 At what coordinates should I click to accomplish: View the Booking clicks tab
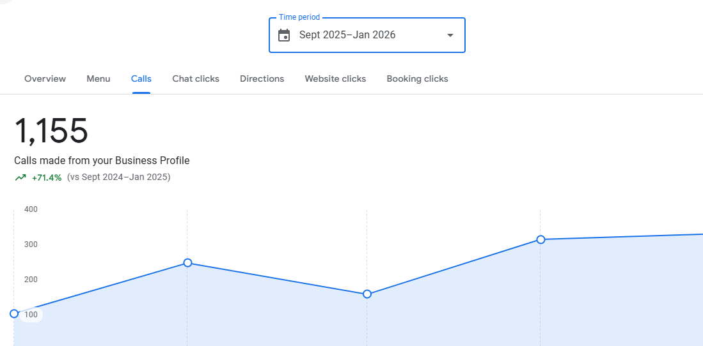tap(417, 79)
